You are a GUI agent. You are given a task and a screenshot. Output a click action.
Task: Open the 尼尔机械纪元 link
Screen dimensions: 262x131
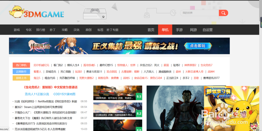41,65
